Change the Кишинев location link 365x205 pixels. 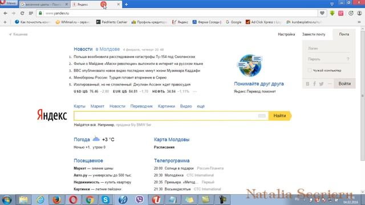18,34
